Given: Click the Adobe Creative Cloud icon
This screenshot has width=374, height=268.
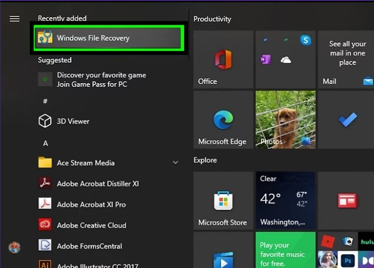Looking at the screenshot, I should coord(45,225).
